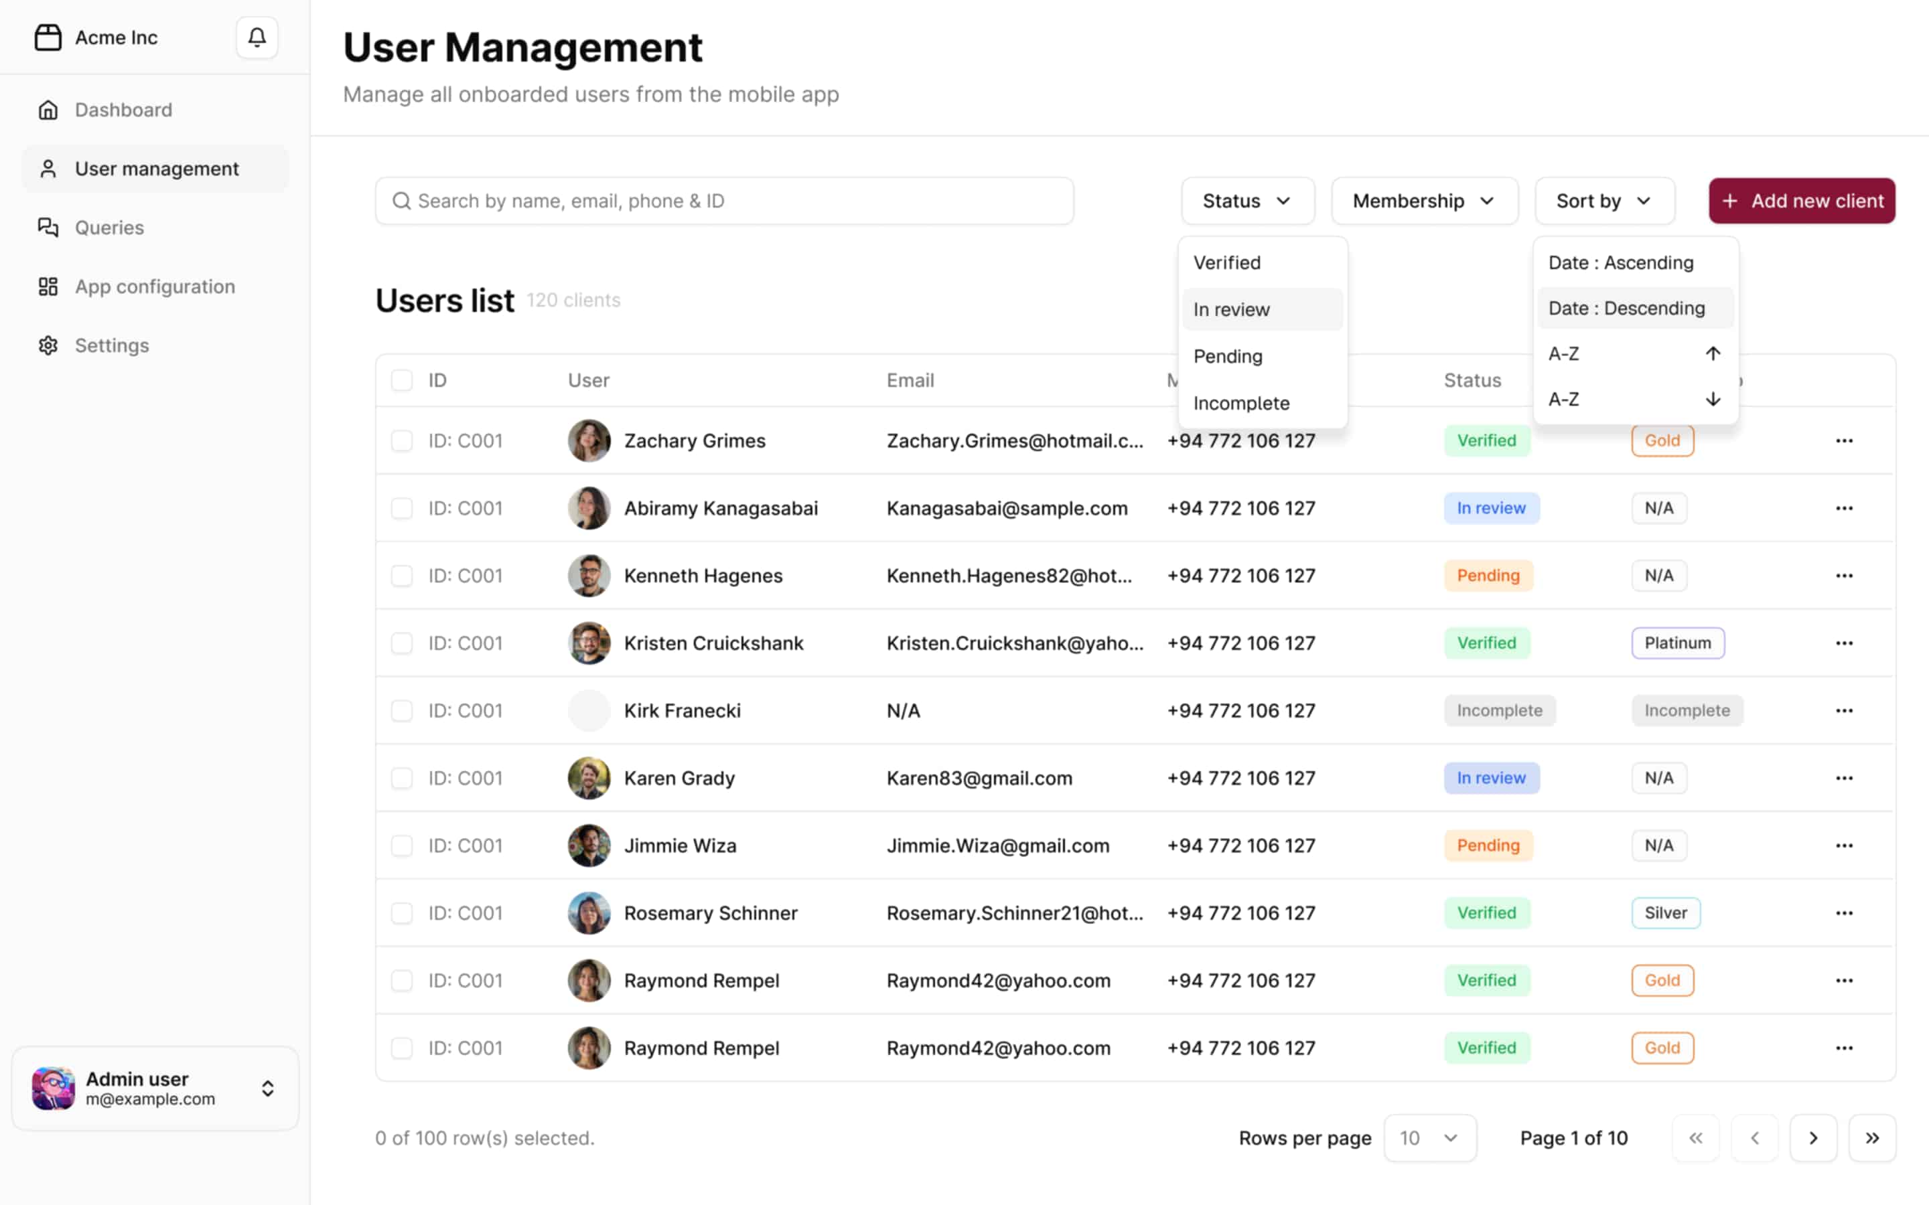The height and width of the screenshot is (1205, 1929).
Task: Open the notification bell
Action: pyautogui.click(x=256, y=37)
